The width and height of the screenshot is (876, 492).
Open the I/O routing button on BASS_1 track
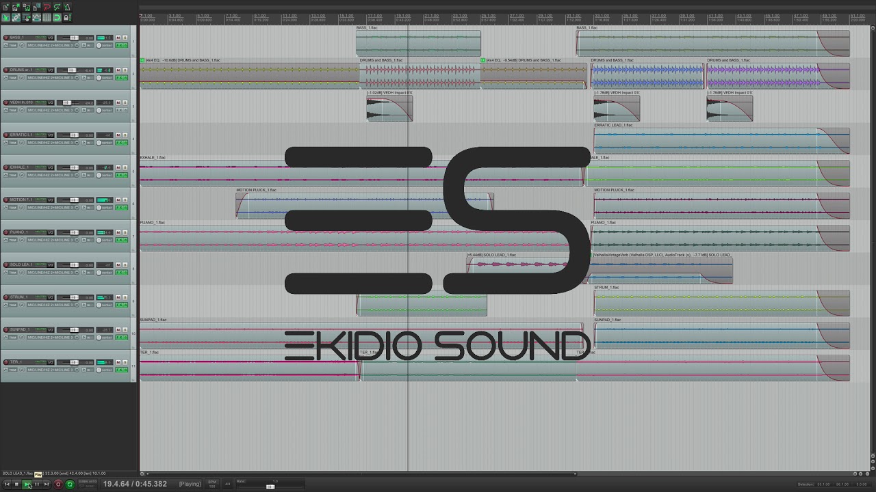point(51,38)
